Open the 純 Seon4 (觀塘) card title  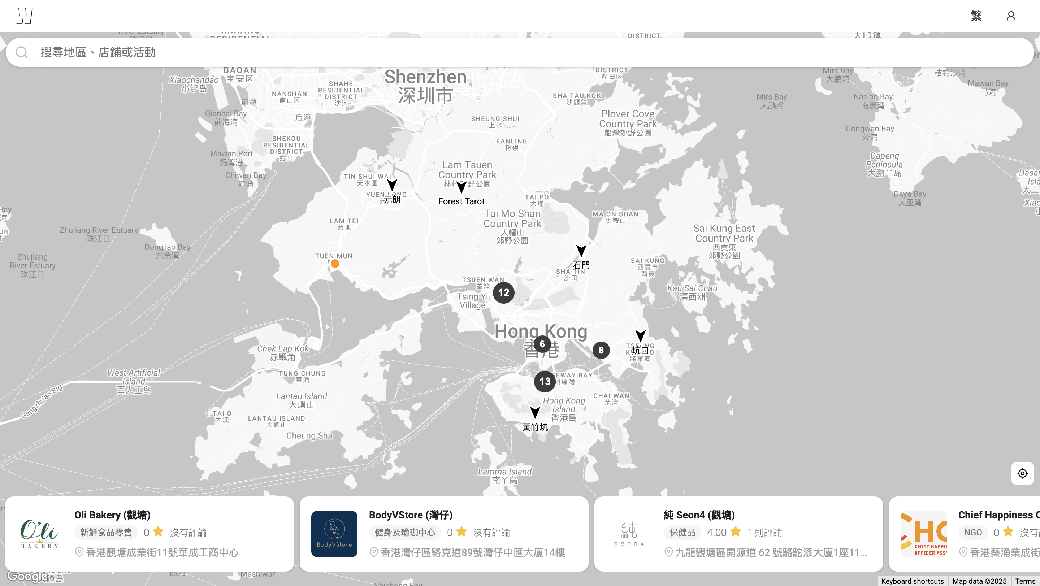click(x=699, y=515)
